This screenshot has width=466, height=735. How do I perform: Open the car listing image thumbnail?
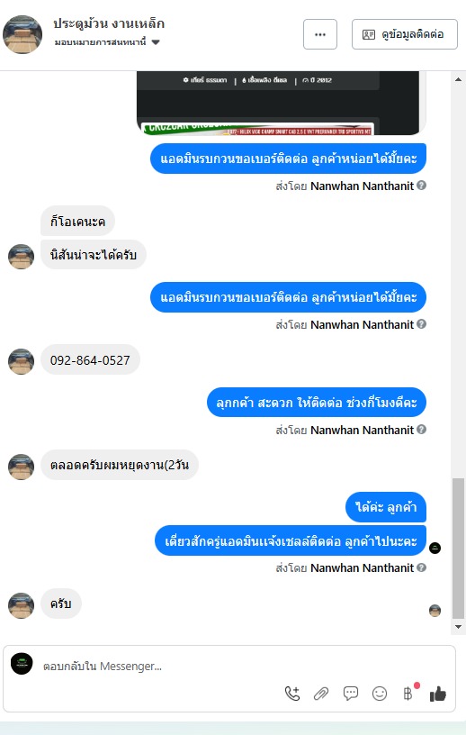tap(281, 103)
